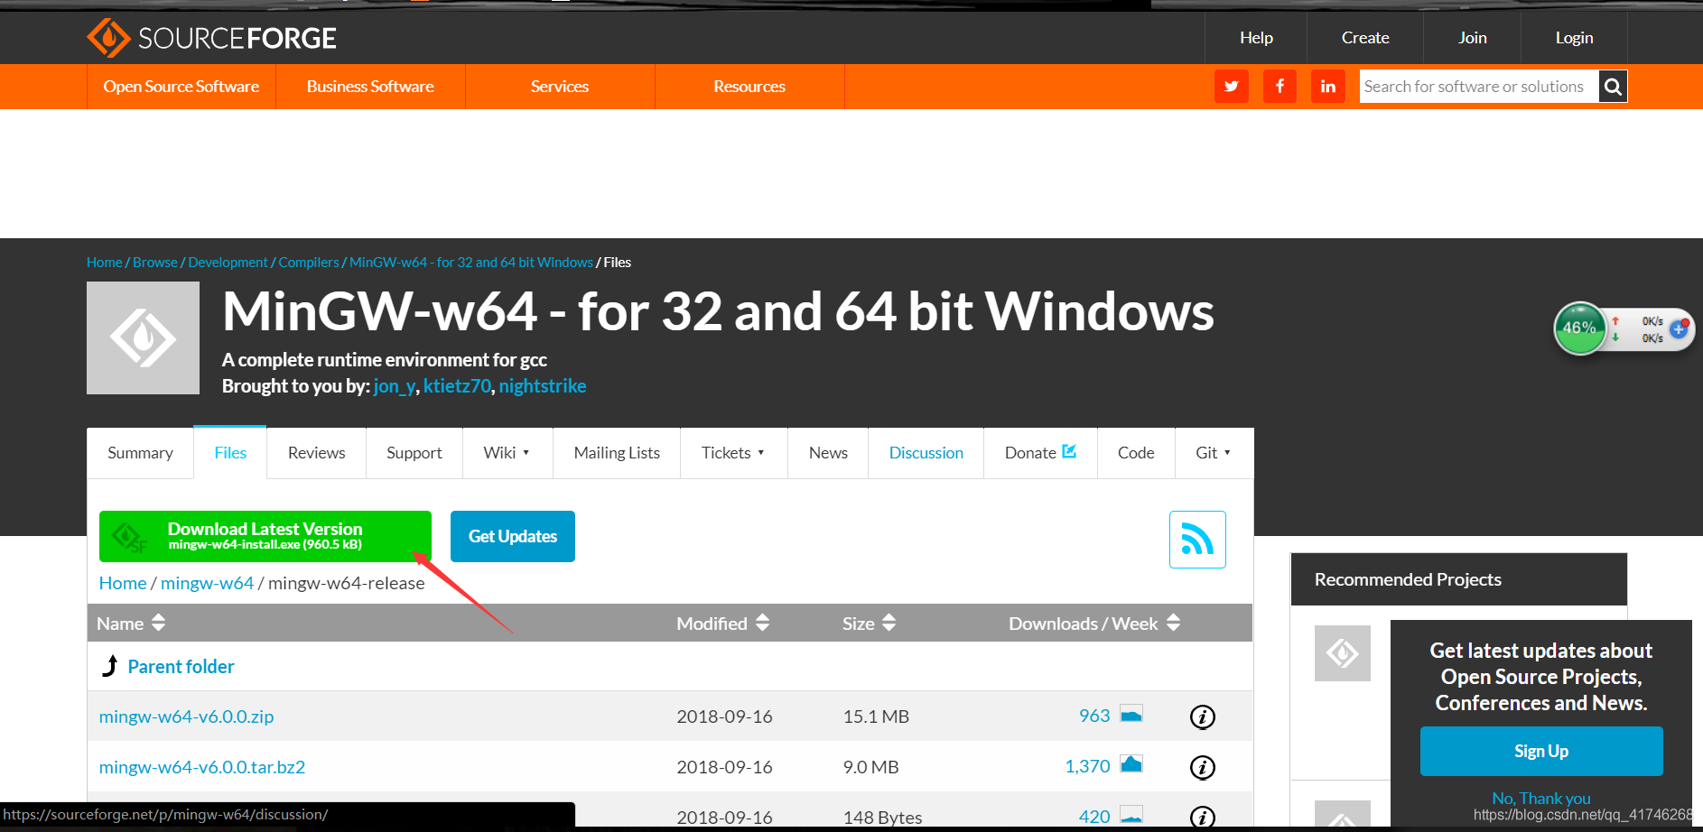
Task: Switch to the Mailing Lists tab
Action: coord(617,453)
